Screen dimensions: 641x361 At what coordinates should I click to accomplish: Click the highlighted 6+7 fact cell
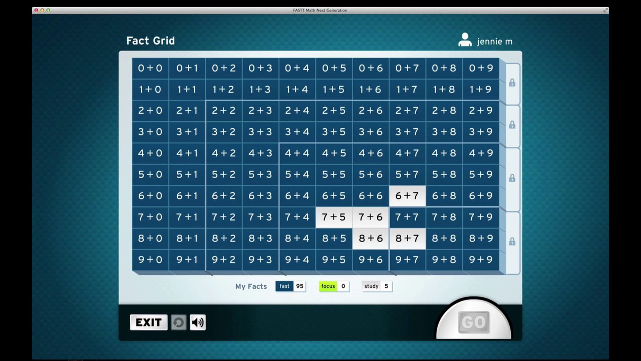click(x=407, y=196)
